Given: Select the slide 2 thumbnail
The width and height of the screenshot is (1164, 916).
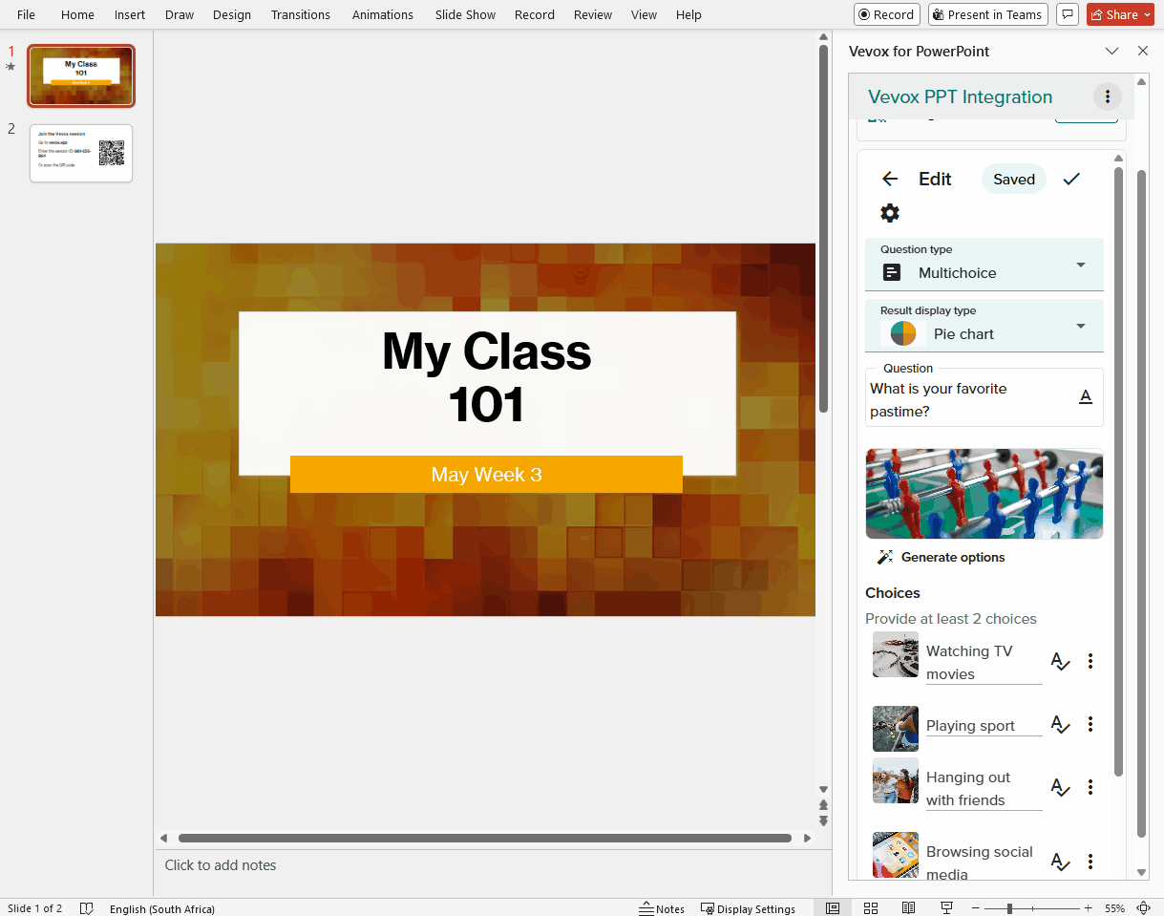Looking at the screenshot, I should (81, 153).
